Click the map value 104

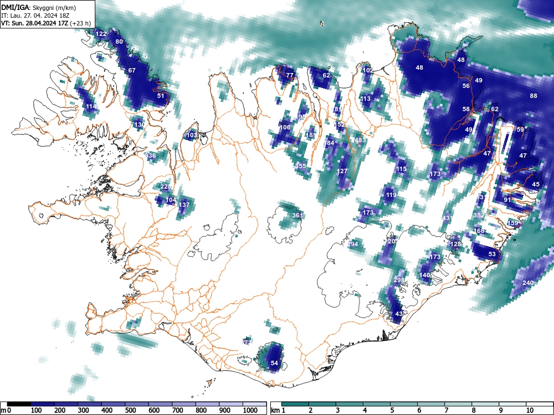pos(171,200)
